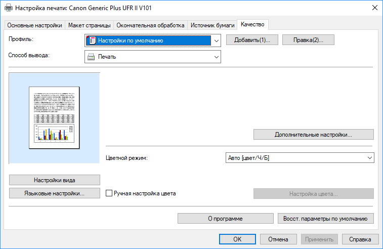Screen dimensions: 383x249
Task: Open Правка(2)... profile editor
Action: (x=308, y=40)
